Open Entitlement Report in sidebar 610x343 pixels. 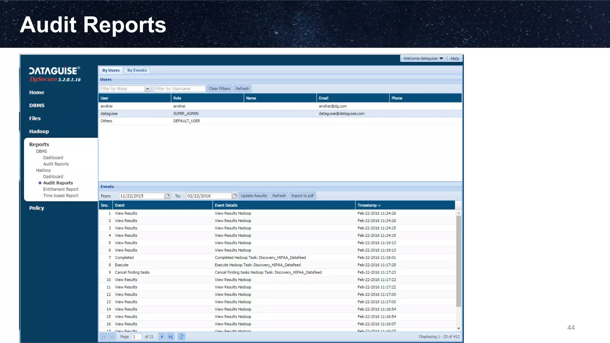(x=61, y=189)
